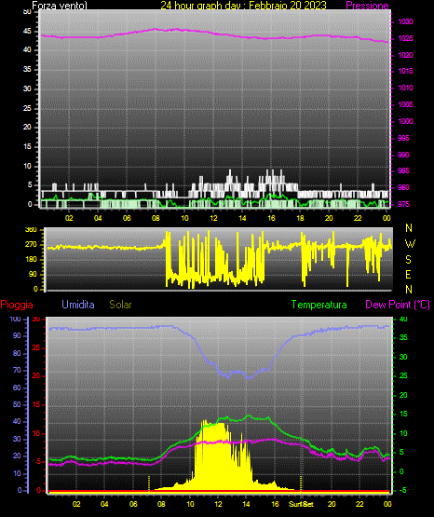Click the W compass direction label
The width and height of the screenshot is (434, 517).
[410, 244]
